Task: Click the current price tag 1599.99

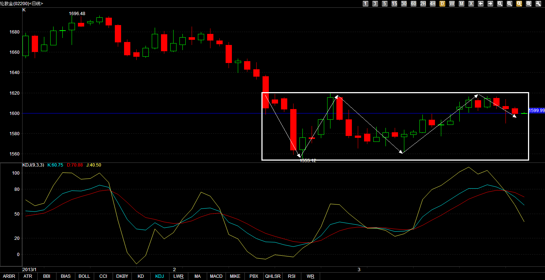Action: 537,111
